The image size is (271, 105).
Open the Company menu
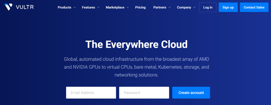(184, 7)
